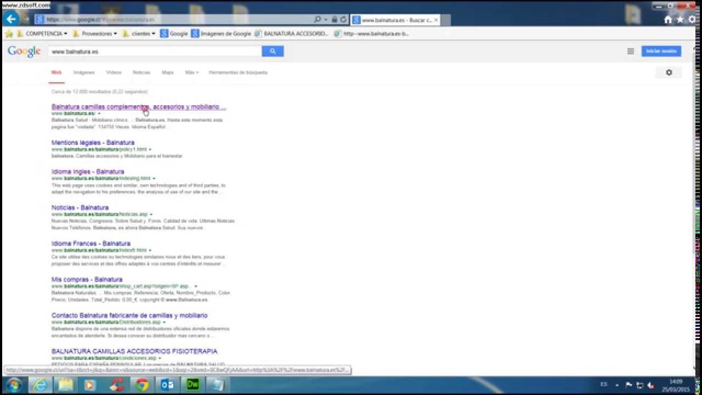Viewport: 702px width, 395px height.
Task: Open Google Chrome from the taskbar
Action: coord(142,385)
